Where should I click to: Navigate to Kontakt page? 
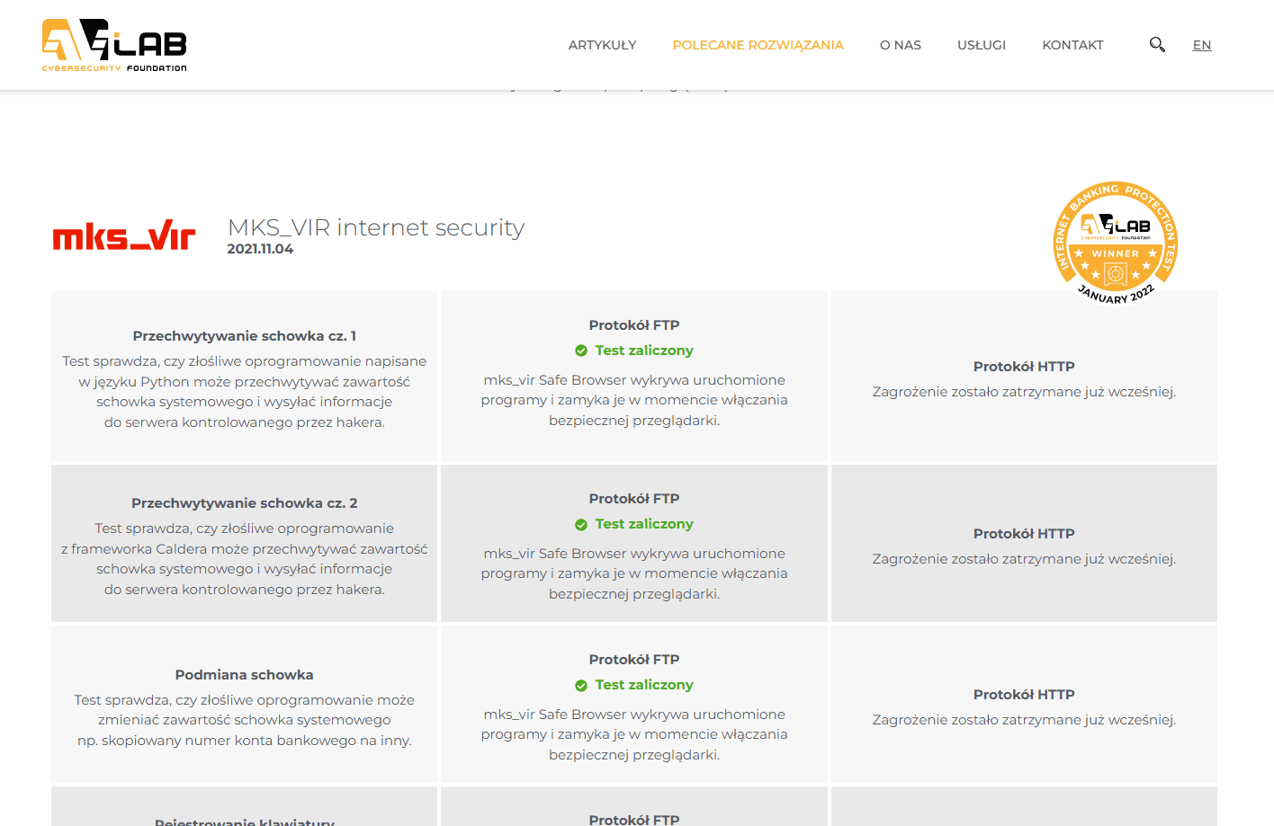tap(1072, 45)
